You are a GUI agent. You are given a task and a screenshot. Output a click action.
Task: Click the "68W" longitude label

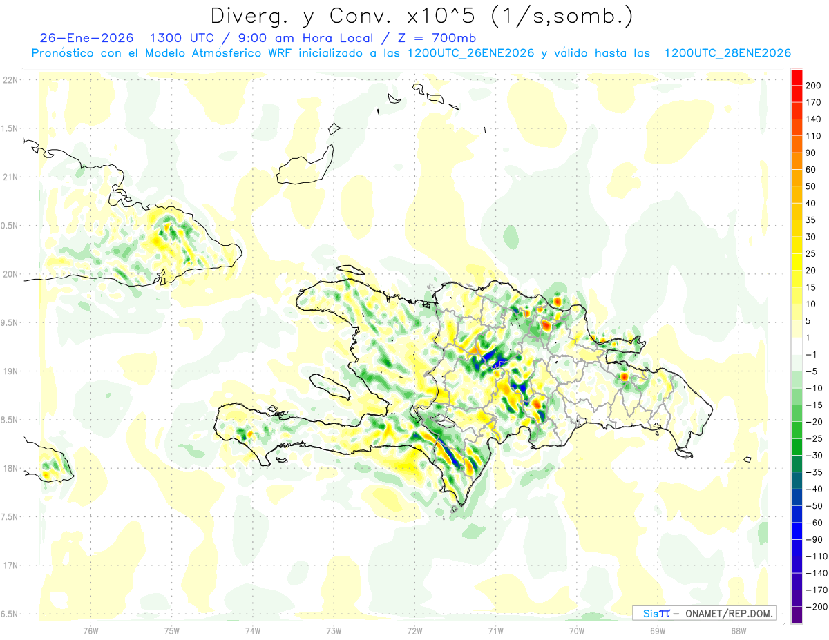click(x=739, y=631)
